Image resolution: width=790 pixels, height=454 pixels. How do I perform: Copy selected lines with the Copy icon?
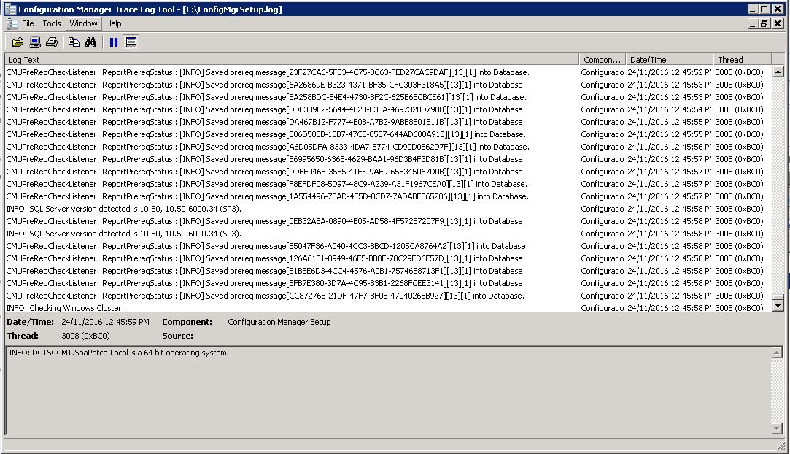[x=74, y=42]
